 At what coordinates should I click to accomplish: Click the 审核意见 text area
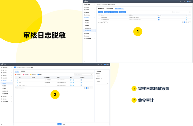(x=102, y=82)
